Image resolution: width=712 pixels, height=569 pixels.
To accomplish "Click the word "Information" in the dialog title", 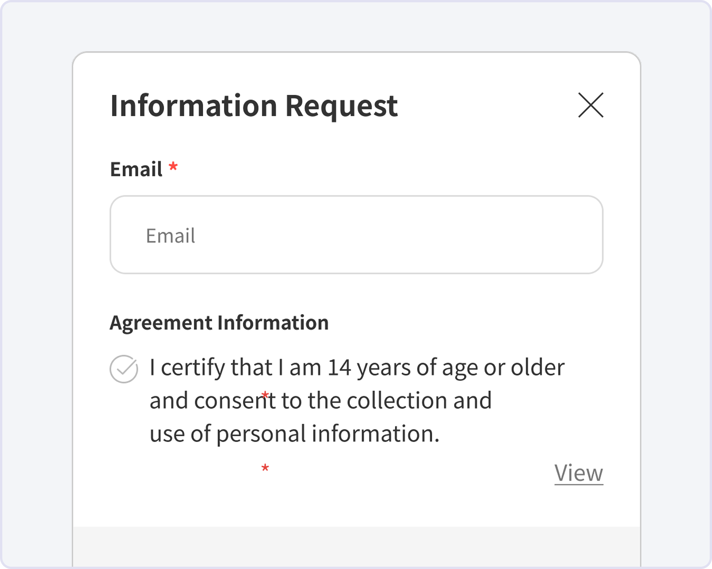I will pos(194,105).
